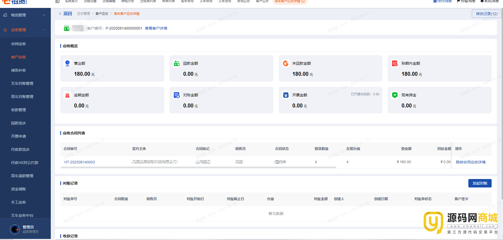The image size is (503, 240).
Task: Click 跳转合同应收详情 for contract HT-202508140003
Action: 470,162
